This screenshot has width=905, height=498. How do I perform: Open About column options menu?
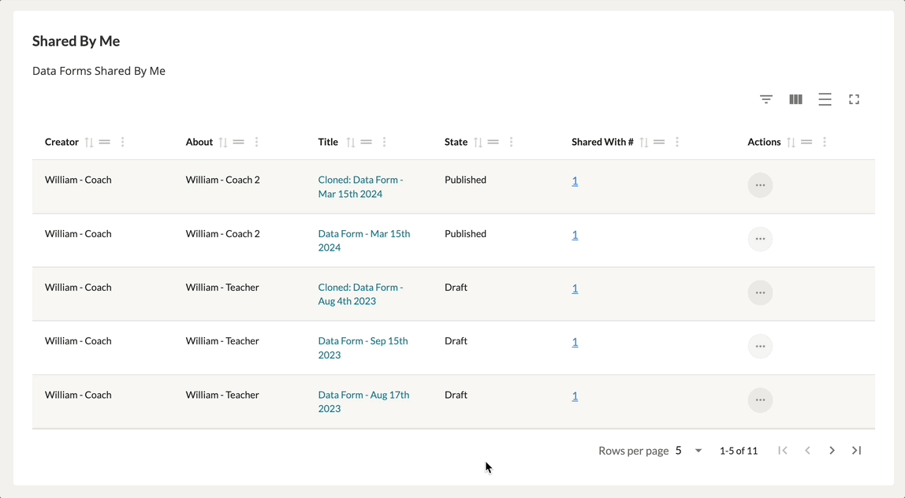pyautogui.click(x=257, y=143)
